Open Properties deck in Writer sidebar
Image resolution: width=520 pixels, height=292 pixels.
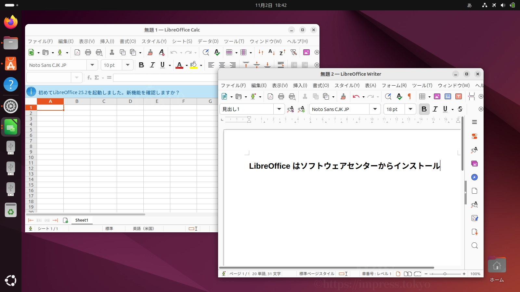tap(474, 136)
